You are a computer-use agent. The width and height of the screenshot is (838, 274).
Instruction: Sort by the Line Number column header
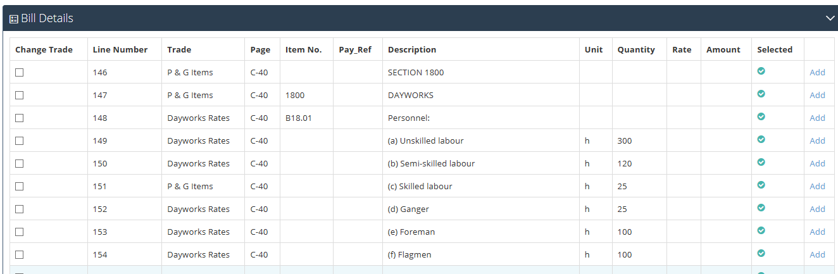pos(120,49)
